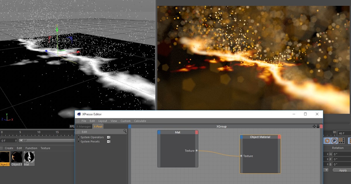
Task: Click the dotted points-mode icon beside the P icon
Action: [x=341, y=140]
